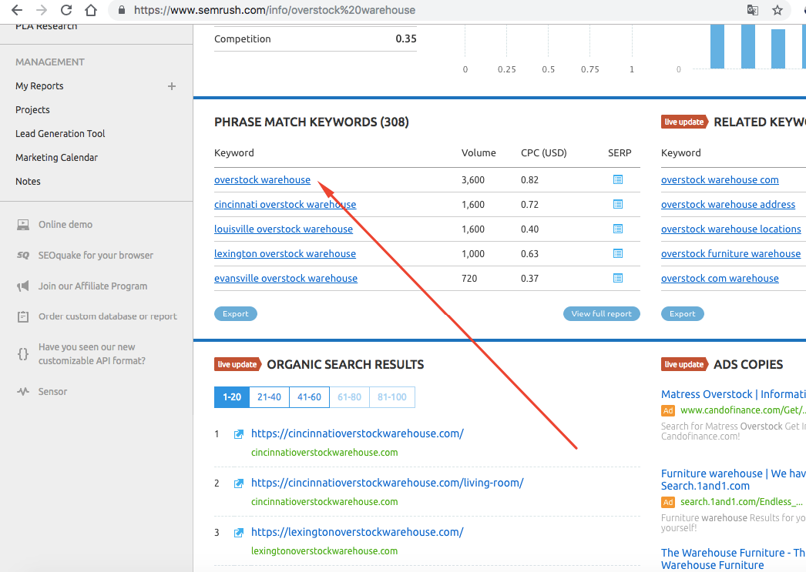This screenshot has width=806, height=572.
Task: Click the Affiliate Program megaphone icon
Action: [x=23, y=286]
